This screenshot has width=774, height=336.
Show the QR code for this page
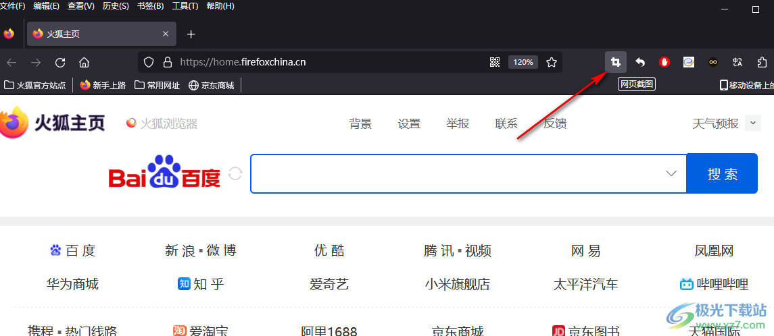(495, 62)
